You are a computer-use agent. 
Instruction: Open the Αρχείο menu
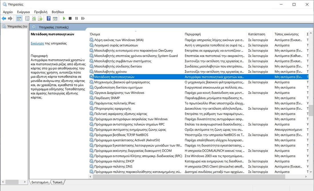8,12
